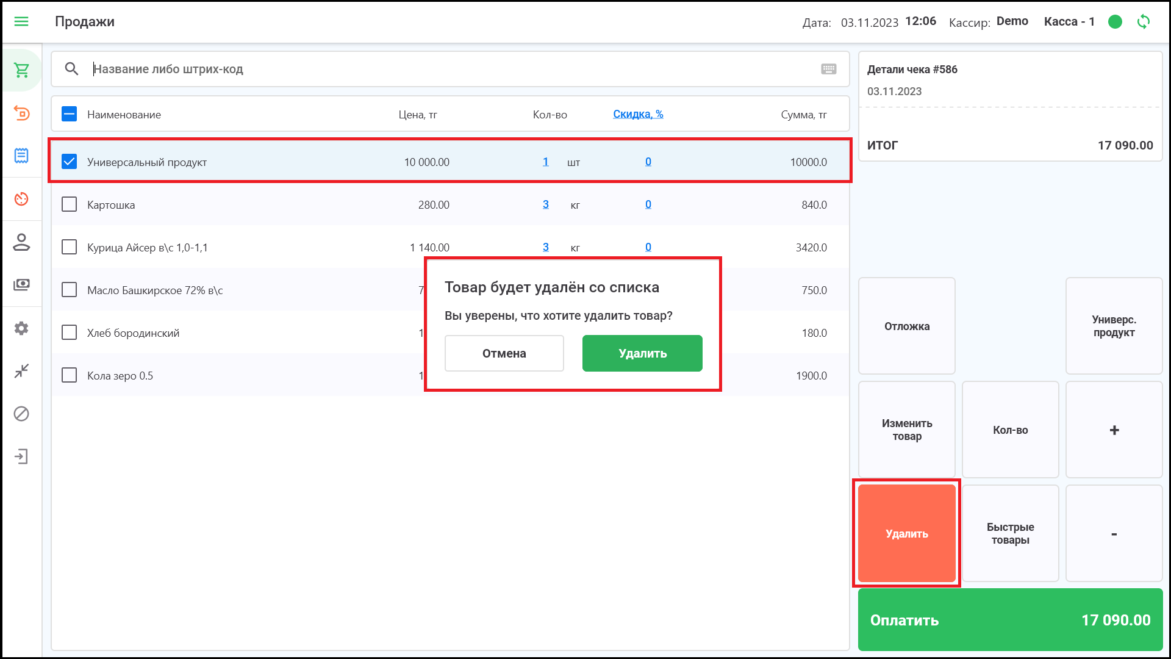
Task: Confirm deletion with green Удалить button
Action: pyautogui.click(x=642, y=353)
